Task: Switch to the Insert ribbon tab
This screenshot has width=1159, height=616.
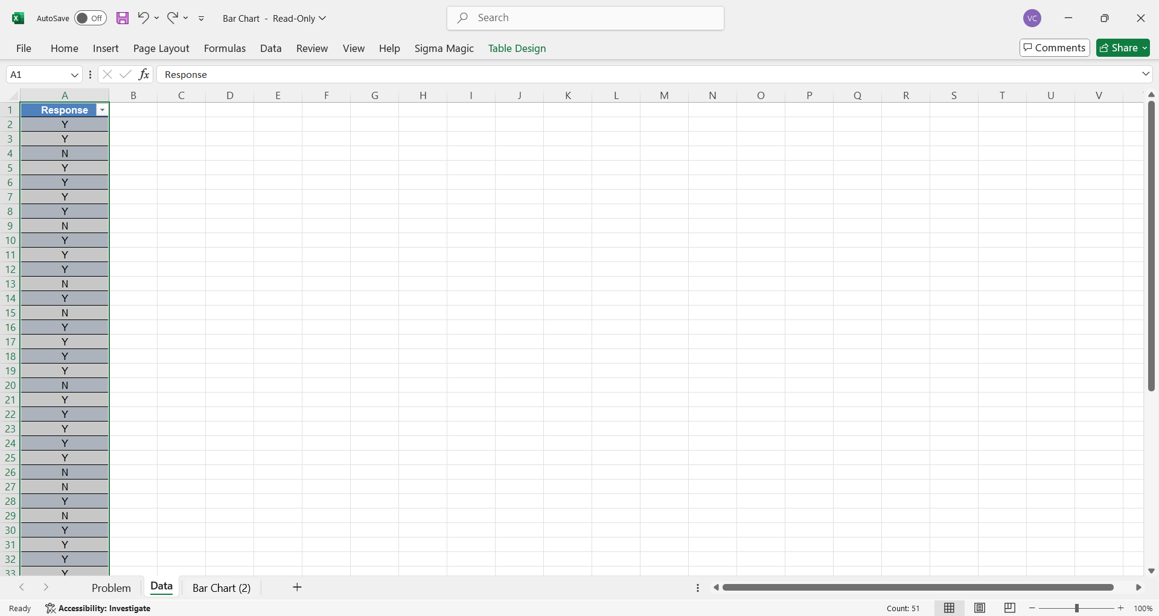Action: pos(106,48)
